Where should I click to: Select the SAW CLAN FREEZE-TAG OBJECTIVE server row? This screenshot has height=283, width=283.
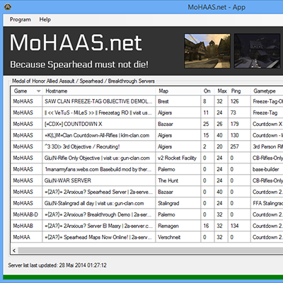tap(146, 101)
